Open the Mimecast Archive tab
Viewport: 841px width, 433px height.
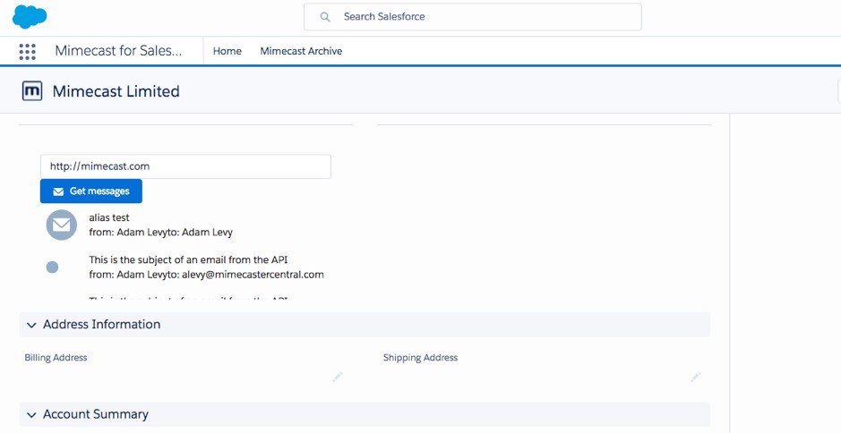point(301,51)
